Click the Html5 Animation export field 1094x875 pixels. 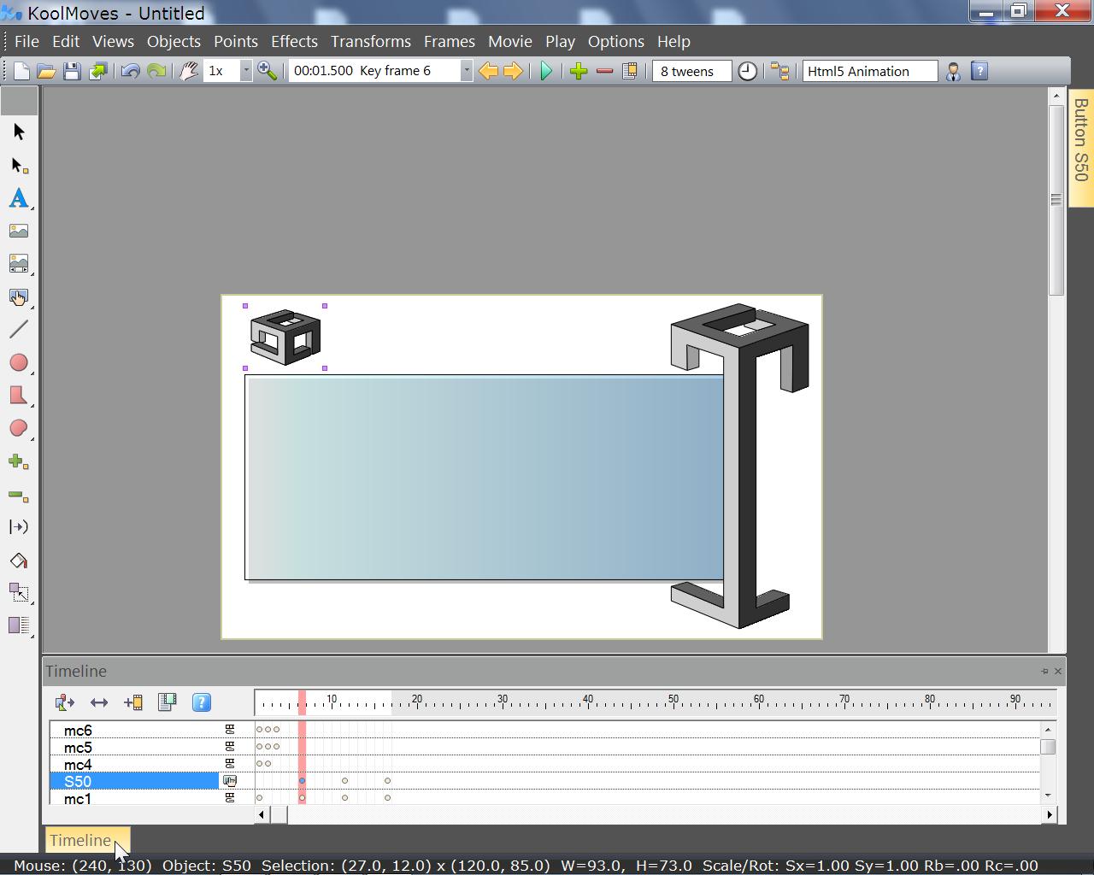tap(869, 71)
